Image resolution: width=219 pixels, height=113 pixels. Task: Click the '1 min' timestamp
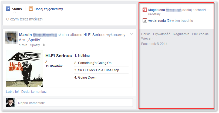(23, 45)
